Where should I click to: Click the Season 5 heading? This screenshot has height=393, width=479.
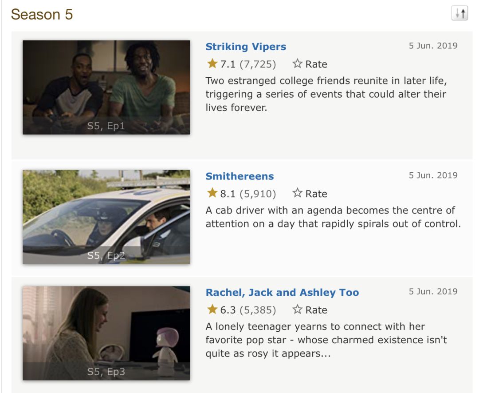click(42, 14)
